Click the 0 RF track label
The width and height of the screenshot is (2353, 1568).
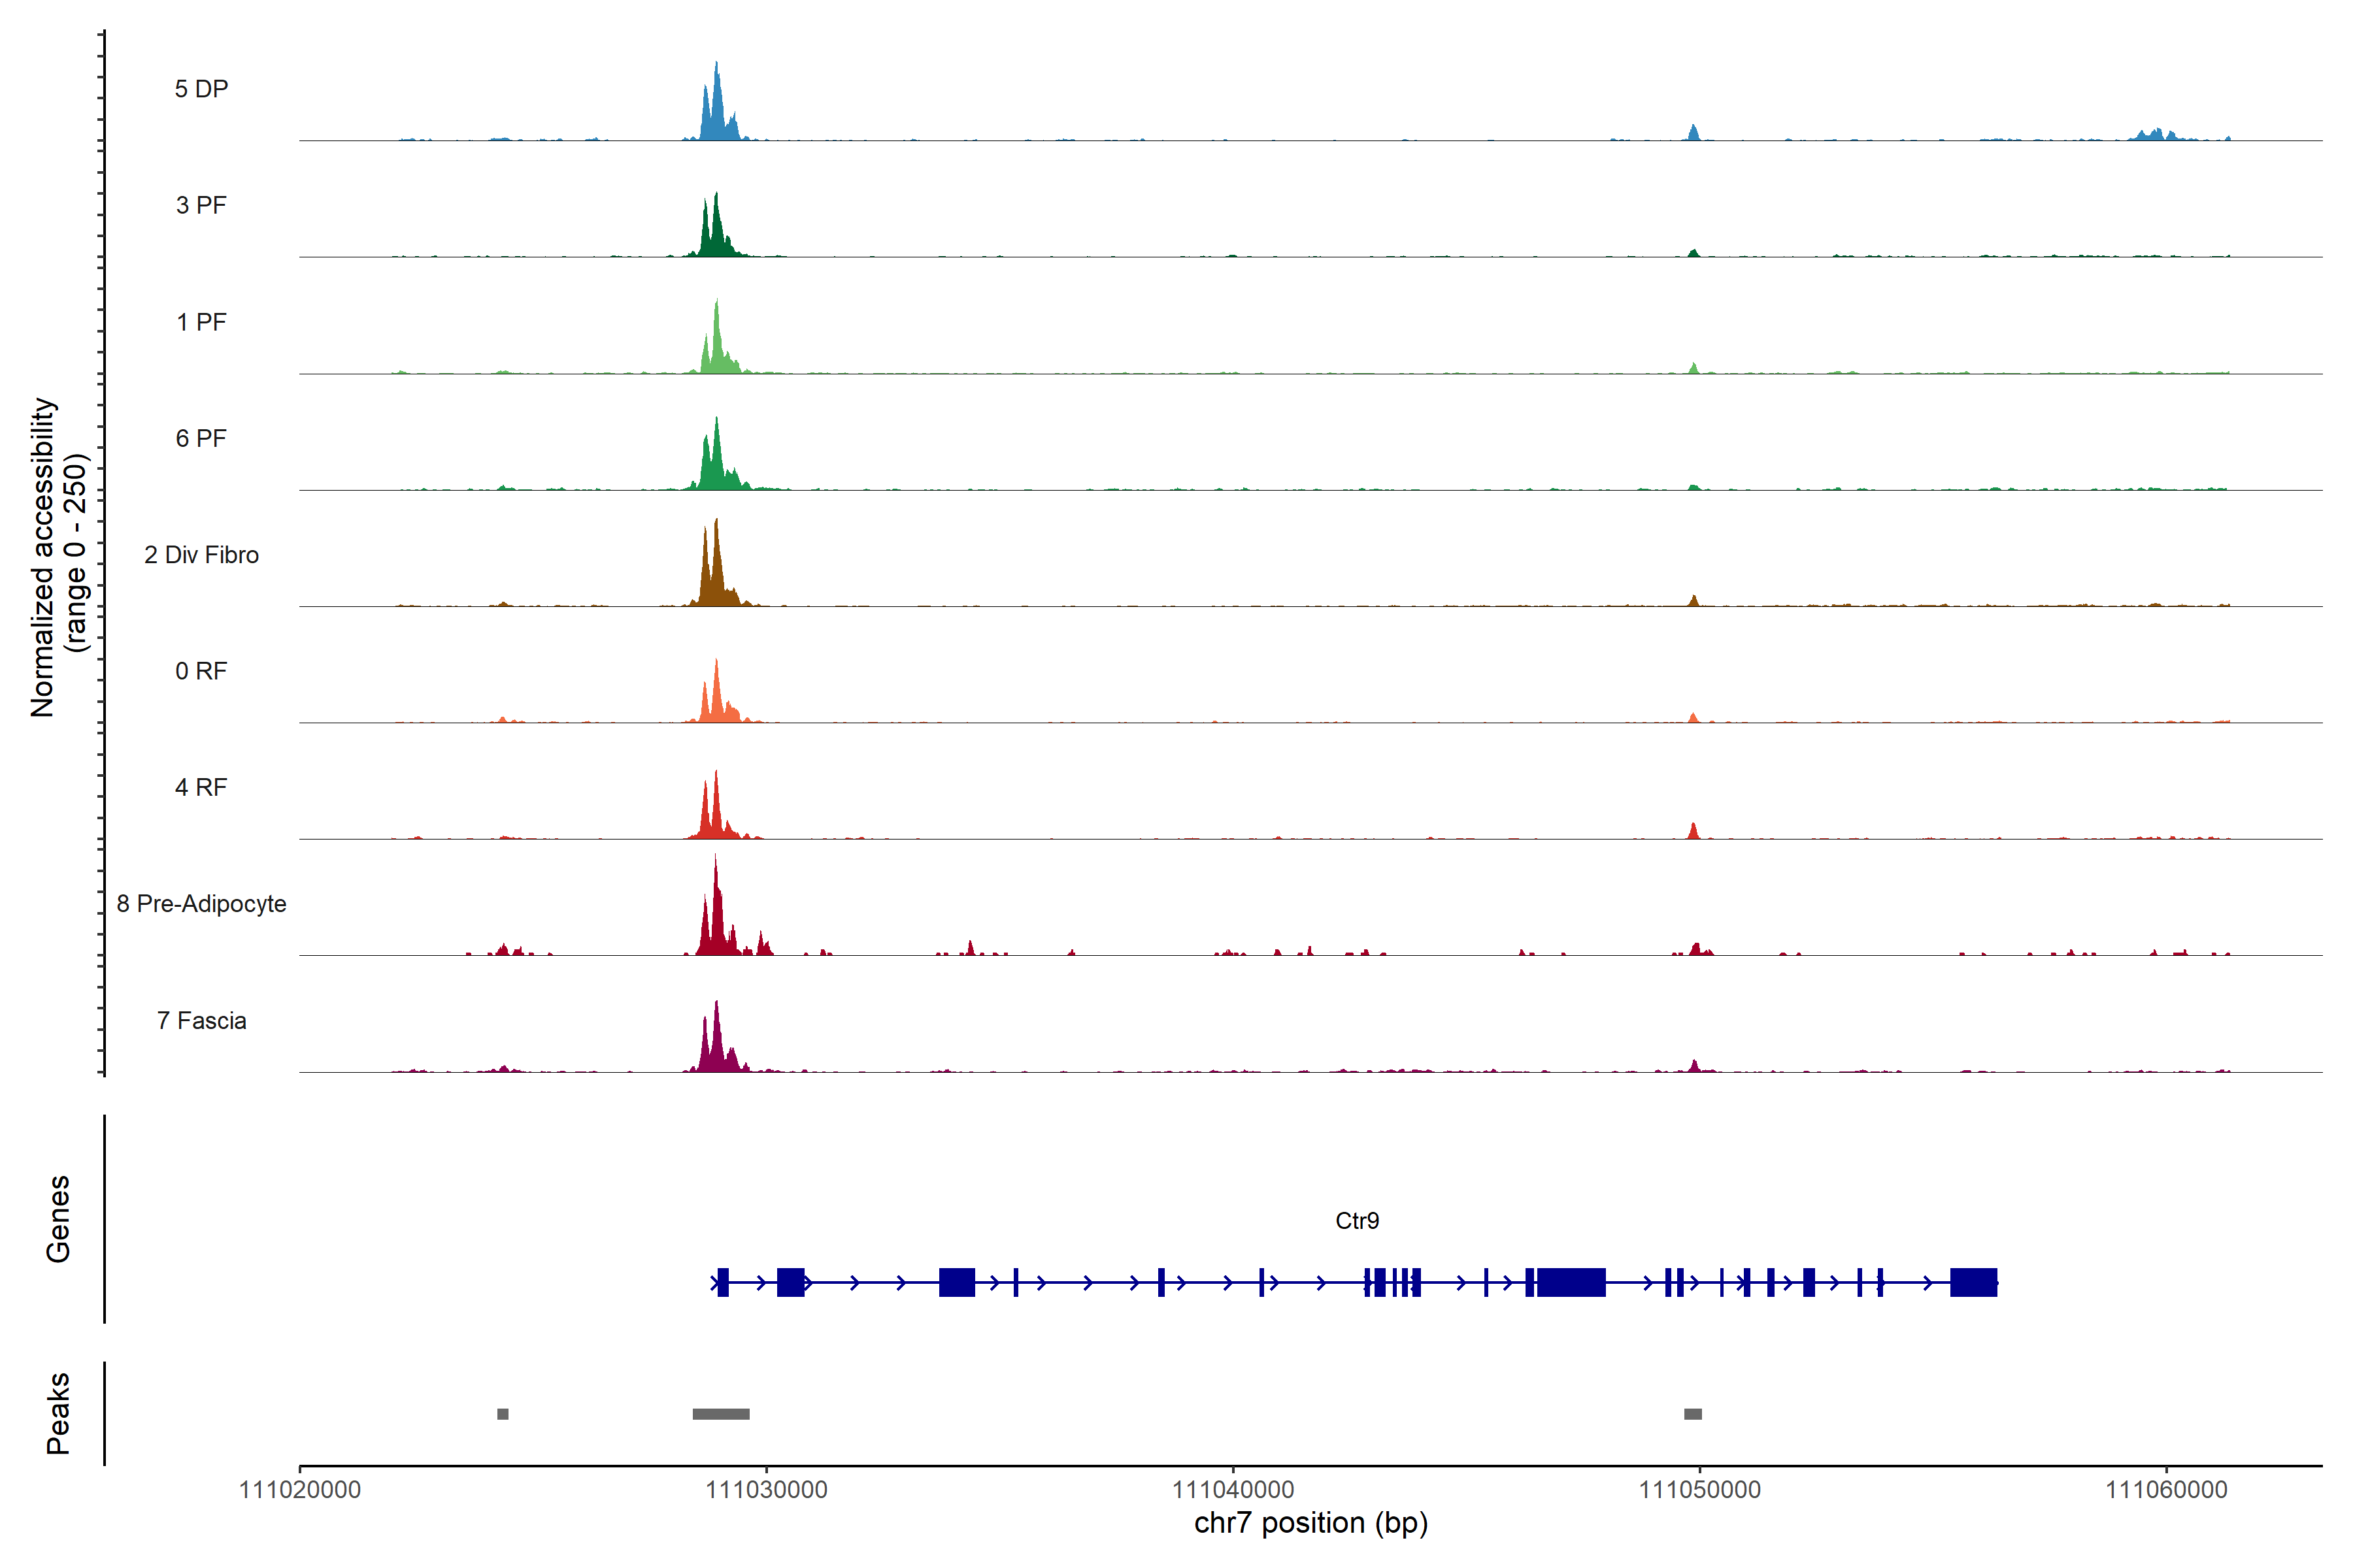(x=201, y=671)
